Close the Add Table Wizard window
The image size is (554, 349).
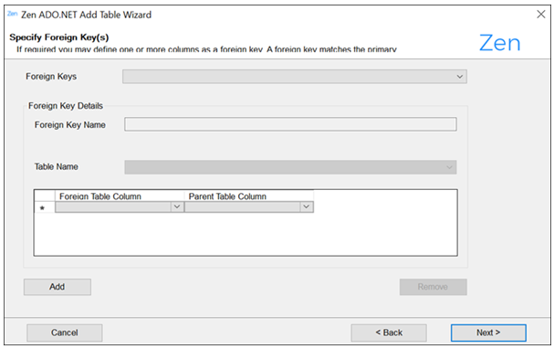coord(541,15)
